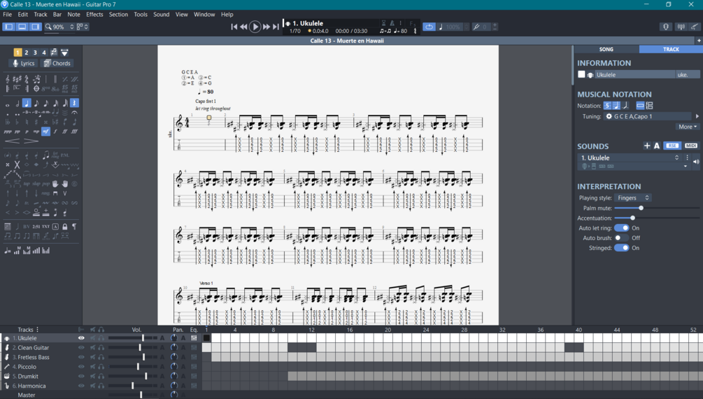Select the quarter note duration in palette
Viewport: 703px width, 399px height.
point(27,103)
